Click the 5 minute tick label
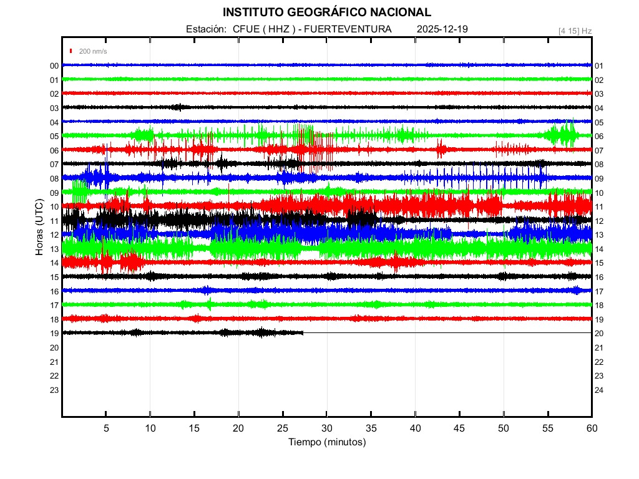 106,428
